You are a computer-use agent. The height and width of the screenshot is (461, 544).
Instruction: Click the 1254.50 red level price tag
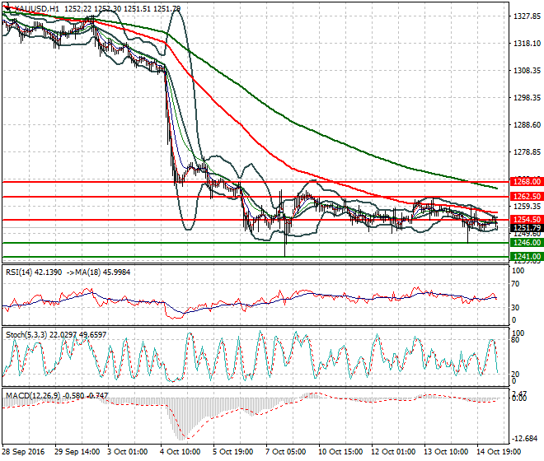pyautogui.click(x=527, y=220)
